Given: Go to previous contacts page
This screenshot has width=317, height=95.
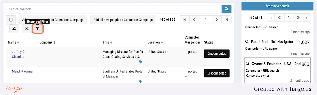Looking at the screenshot, I should 194,19.
